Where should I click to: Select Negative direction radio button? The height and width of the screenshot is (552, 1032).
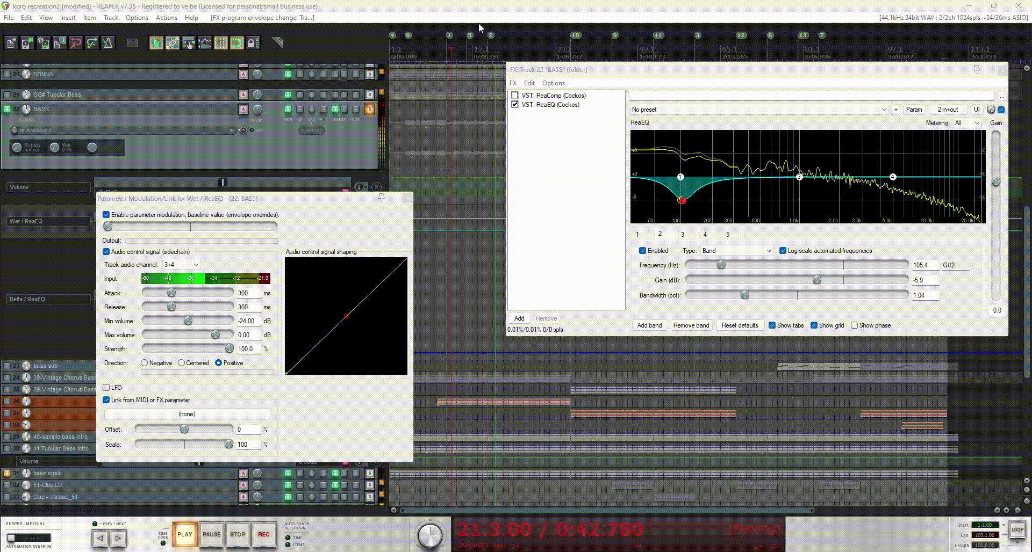click(144, 363)
